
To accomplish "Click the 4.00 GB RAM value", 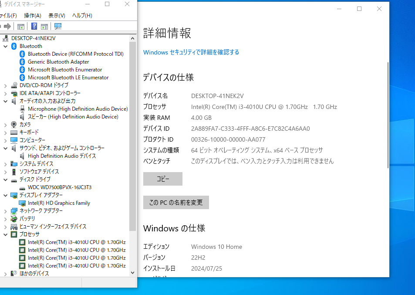I will point(201,118).
